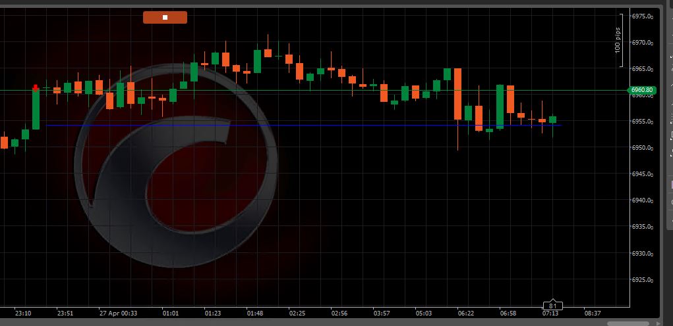Click the 23:51 time axis label

pos(65,314)
